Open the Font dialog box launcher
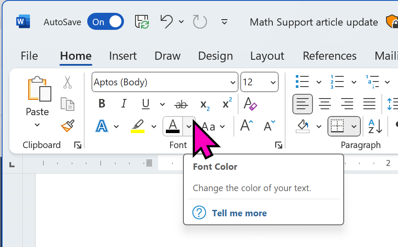The image size is (398, 247). tap(279, 145)
